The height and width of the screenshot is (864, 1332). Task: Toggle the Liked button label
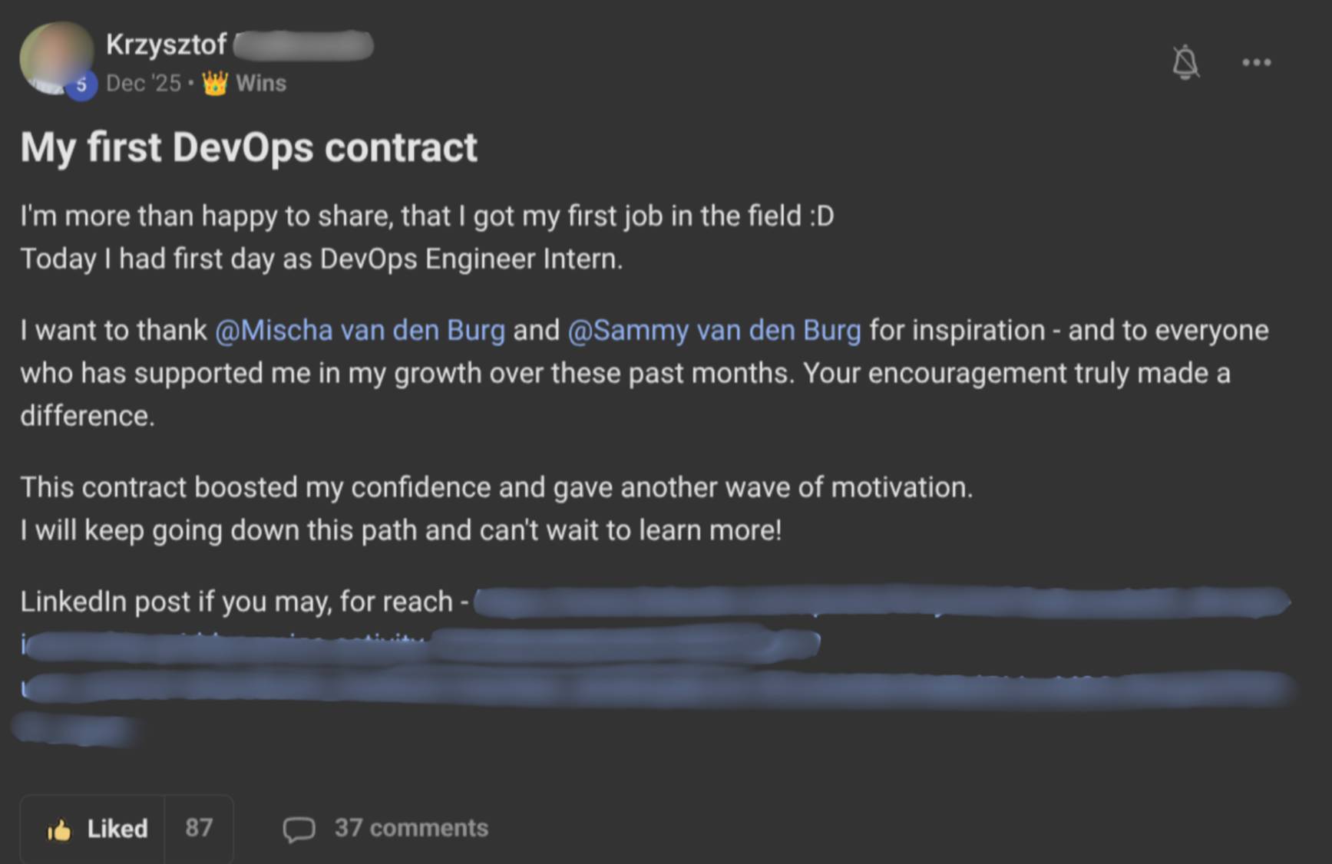(117, 829)
